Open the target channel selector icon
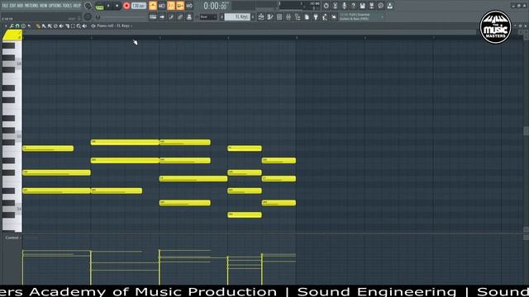Image resolution: width=529 pixels, height=297 pixels. (93, 26)
